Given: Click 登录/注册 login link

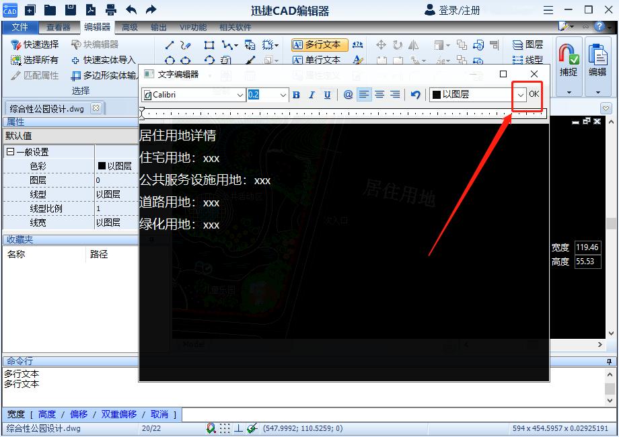Looking at the screenshot, I should click(452, 10).
